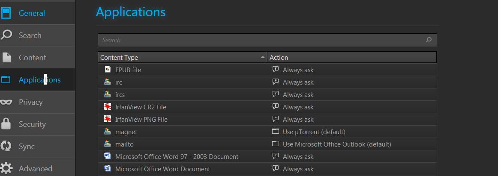Image resolution: width=498 pixels, height=176 pixels.
Task: Click the General panel icon in sidebar
Action: 6,13
